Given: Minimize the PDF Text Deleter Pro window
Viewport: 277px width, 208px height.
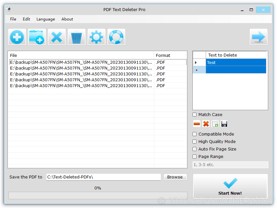Looking at the screenshot, I should (x=242, y=10).
